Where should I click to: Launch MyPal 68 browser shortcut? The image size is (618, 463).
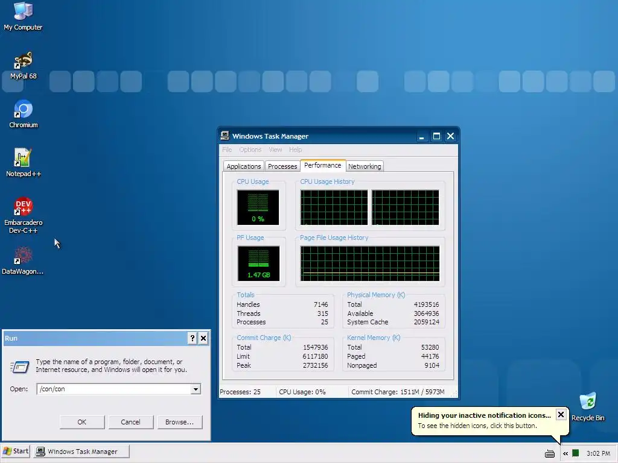click(x=23, y=65)
